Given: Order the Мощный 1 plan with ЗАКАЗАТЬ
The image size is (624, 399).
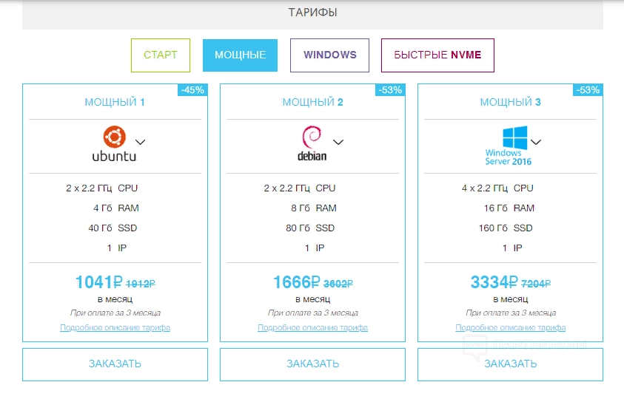Looking at the screenshot, I should [115, 364].
